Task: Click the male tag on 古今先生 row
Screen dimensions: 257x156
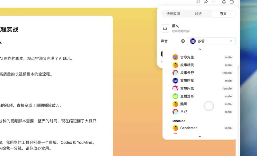Action: pyautogui.click(x=228, y=57)
